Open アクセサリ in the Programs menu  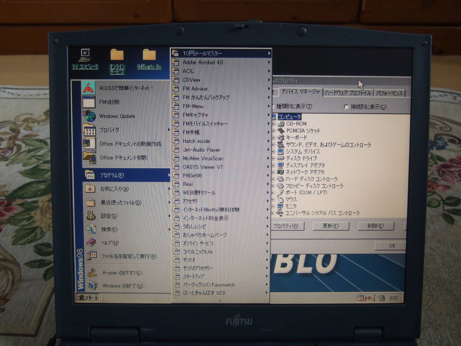pos(221,201)
